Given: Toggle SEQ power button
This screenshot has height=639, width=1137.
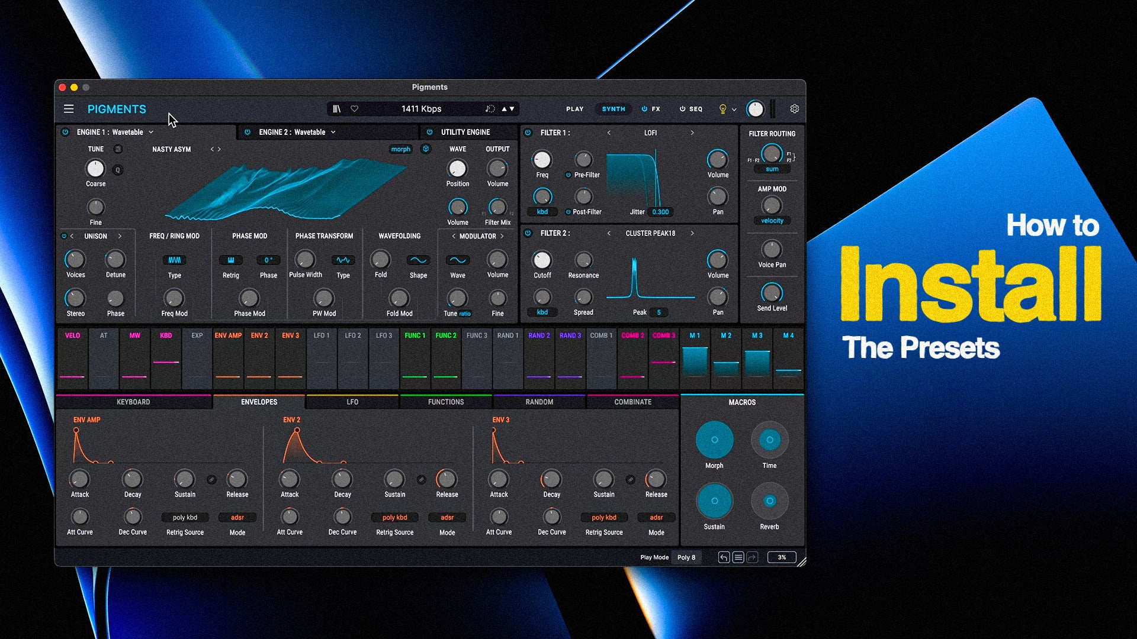Looking at the screenshot, I should pyautogui.click(x=682, y=109).
